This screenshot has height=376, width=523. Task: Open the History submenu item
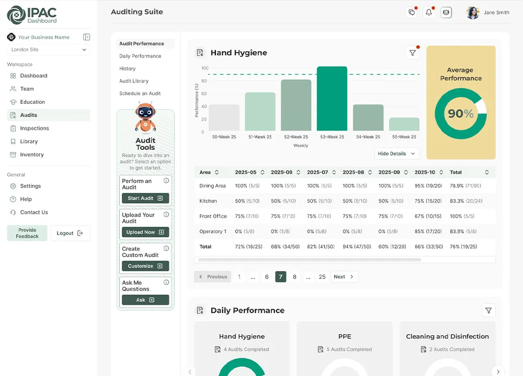point(128,68)
